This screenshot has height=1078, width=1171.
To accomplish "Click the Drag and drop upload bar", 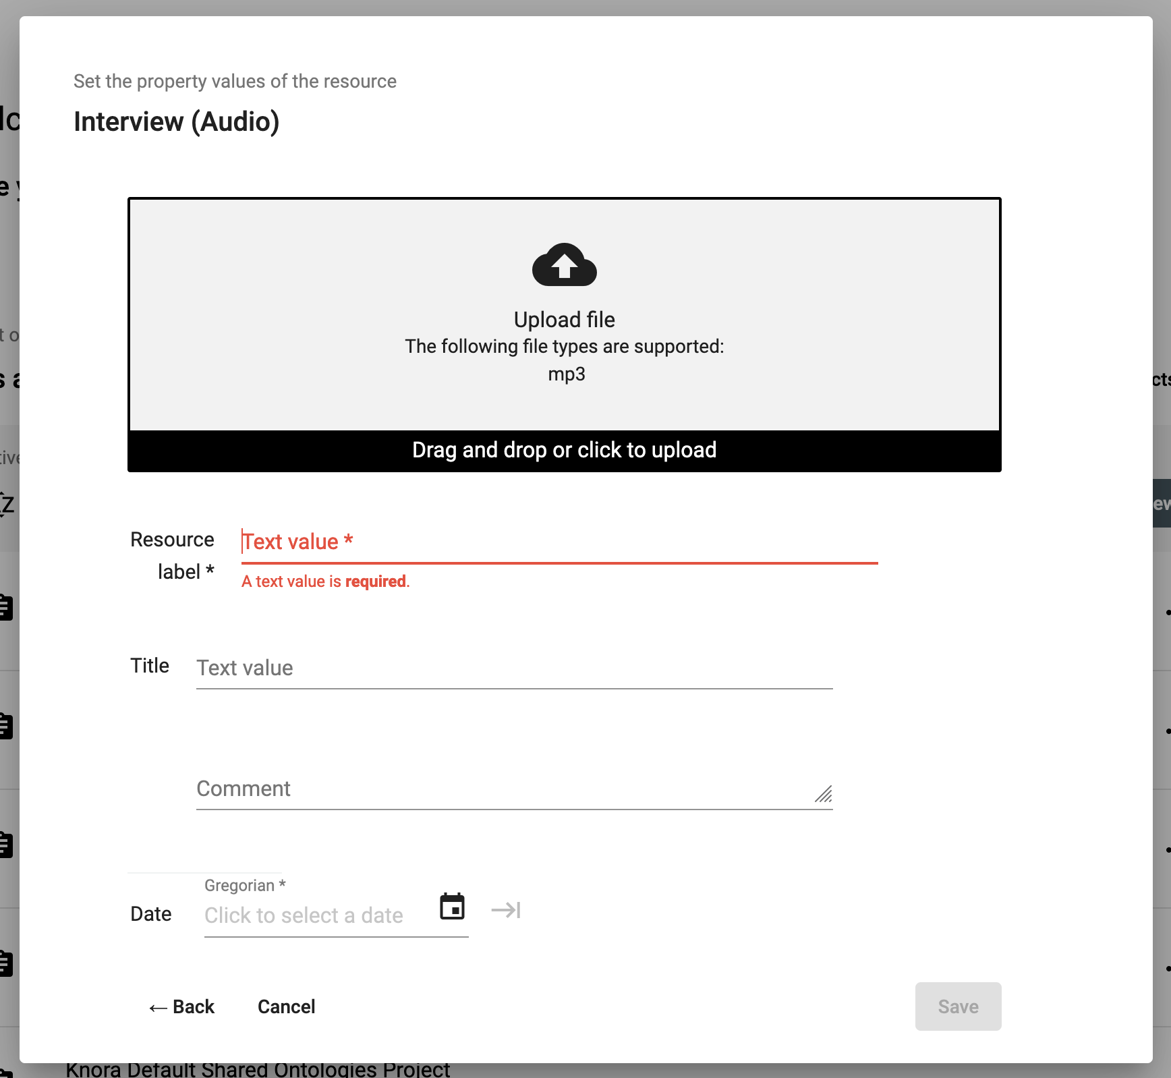I will pos(565,451).
